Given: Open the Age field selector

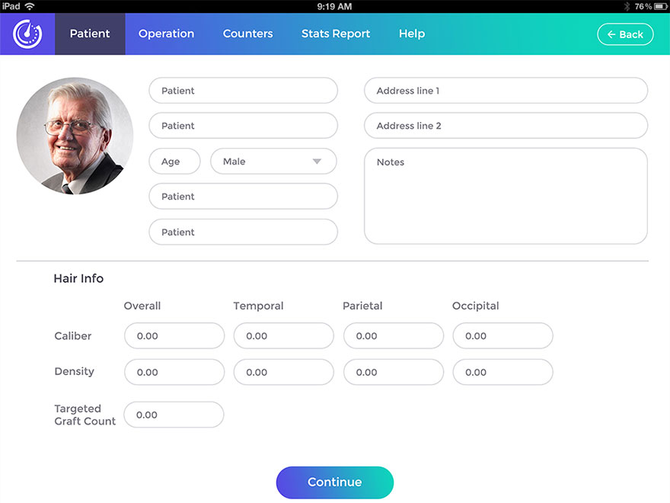Looking at the screenshot, I should (x=174, y=161).
